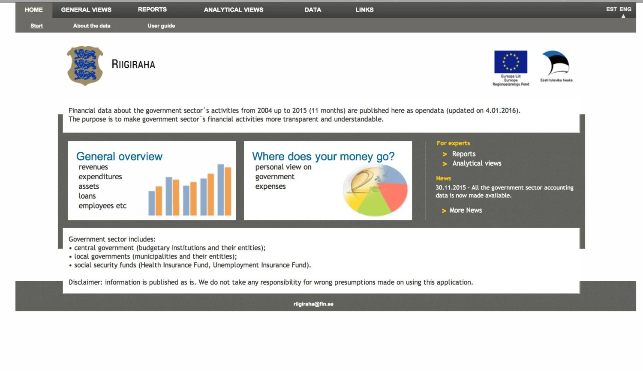
Task: Switch language to ENG
Action: coord(625,9)
